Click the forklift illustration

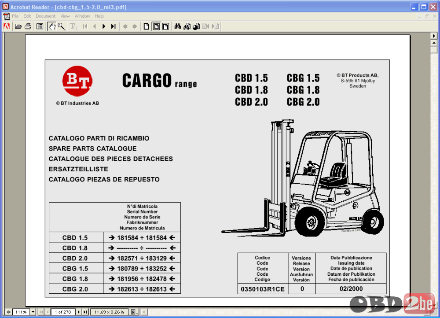[303, 178]
